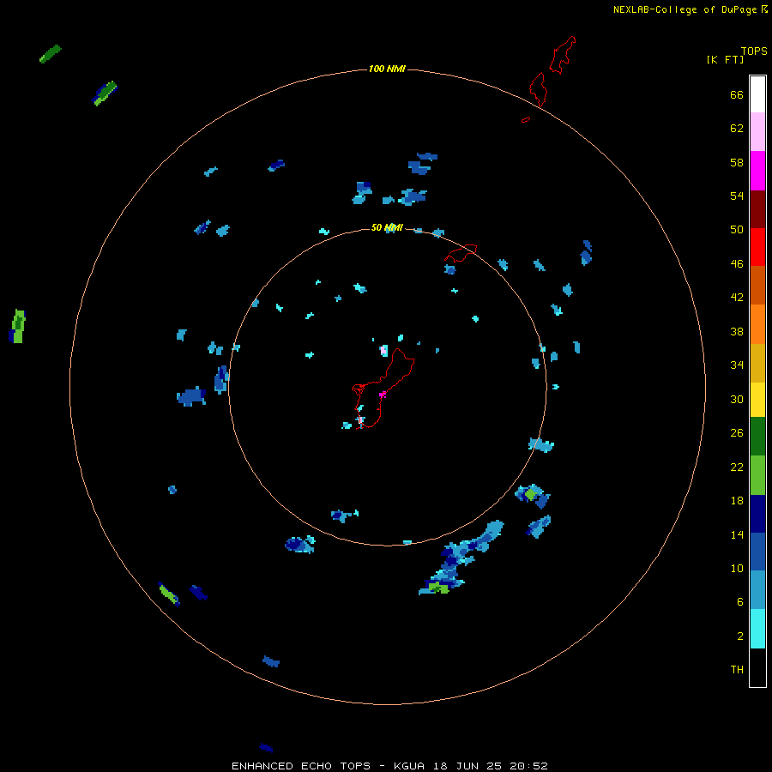Select the '10' legend value

click(737, 568)
